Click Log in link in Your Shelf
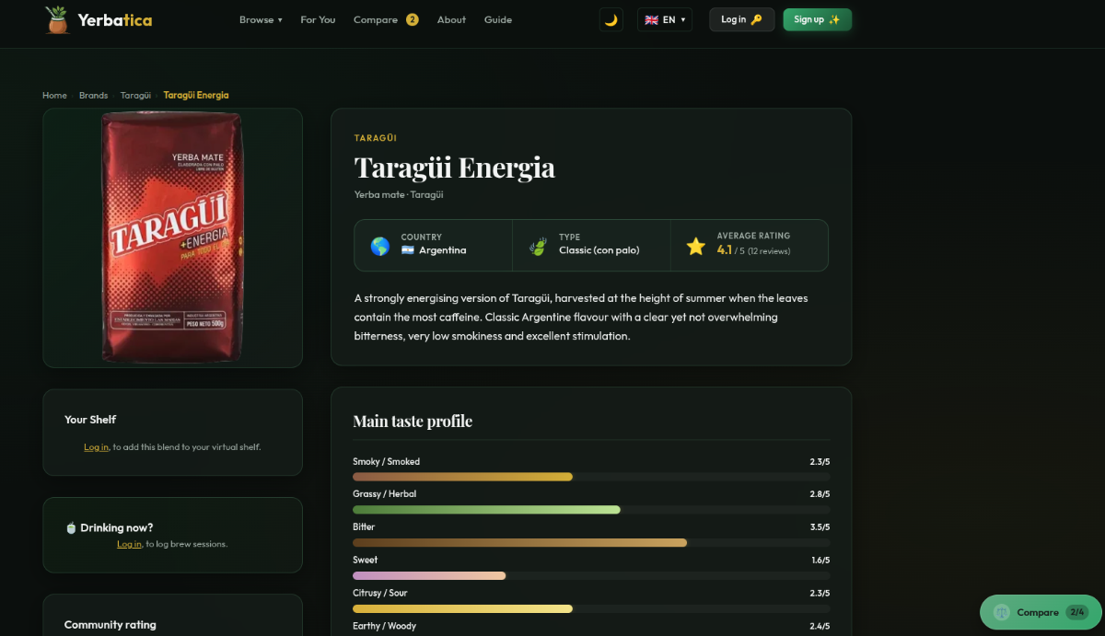Viewport: 1105px width, 636px height. [x=96, y=447]
